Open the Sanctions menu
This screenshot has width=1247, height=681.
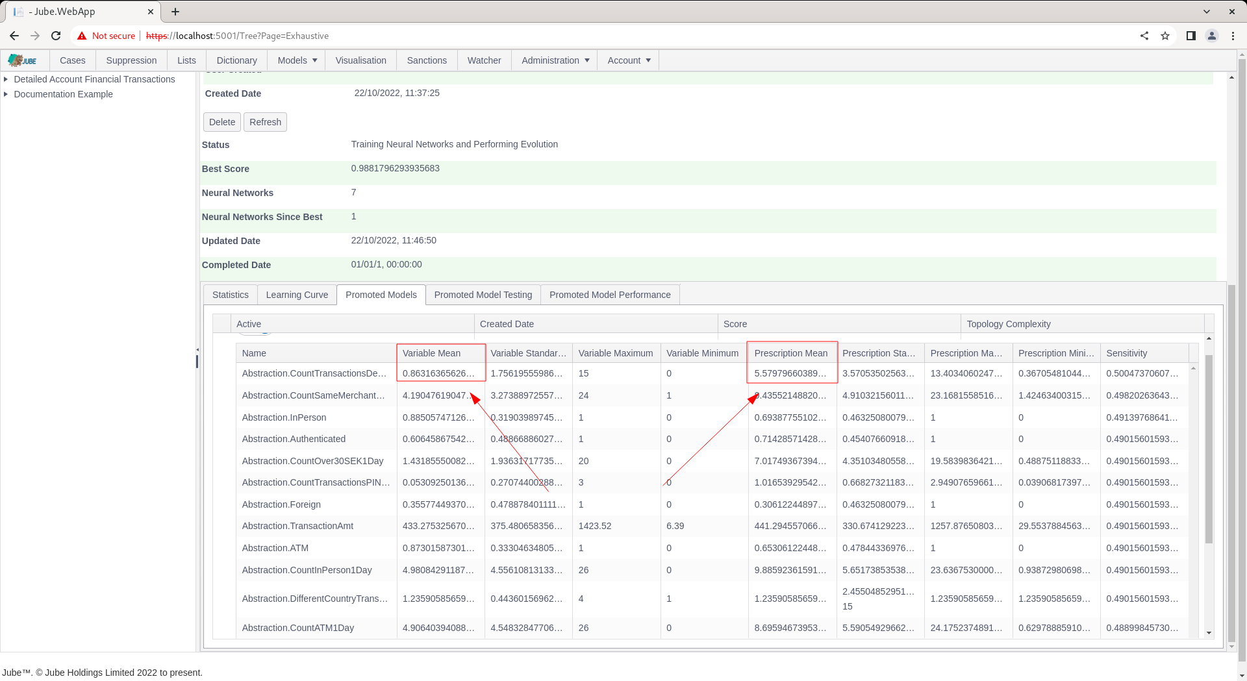pyautogui.click(x=427, y=60)
